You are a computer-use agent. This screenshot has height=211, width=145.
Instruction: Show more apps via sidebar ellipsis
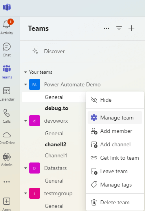[x=7, y=182]
